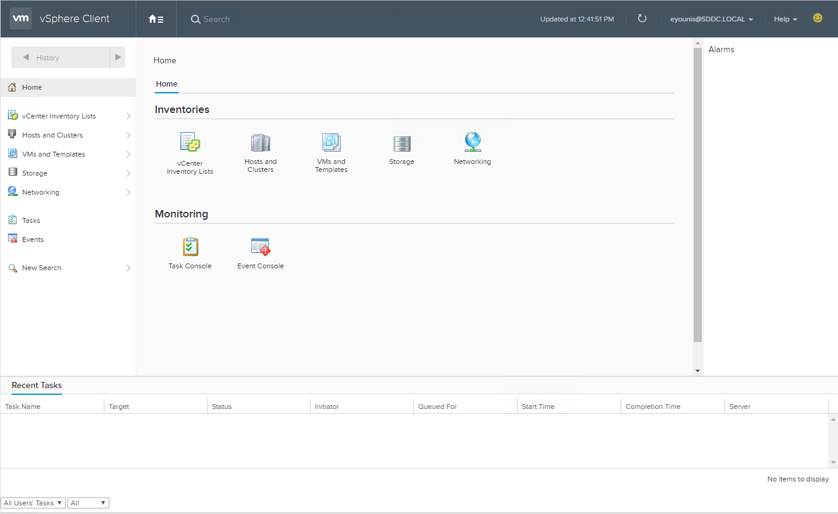Click the refresh icon in top bar
Image resolution: width=838 pixels, height=514 pixels.
click(x=642, y=18)
